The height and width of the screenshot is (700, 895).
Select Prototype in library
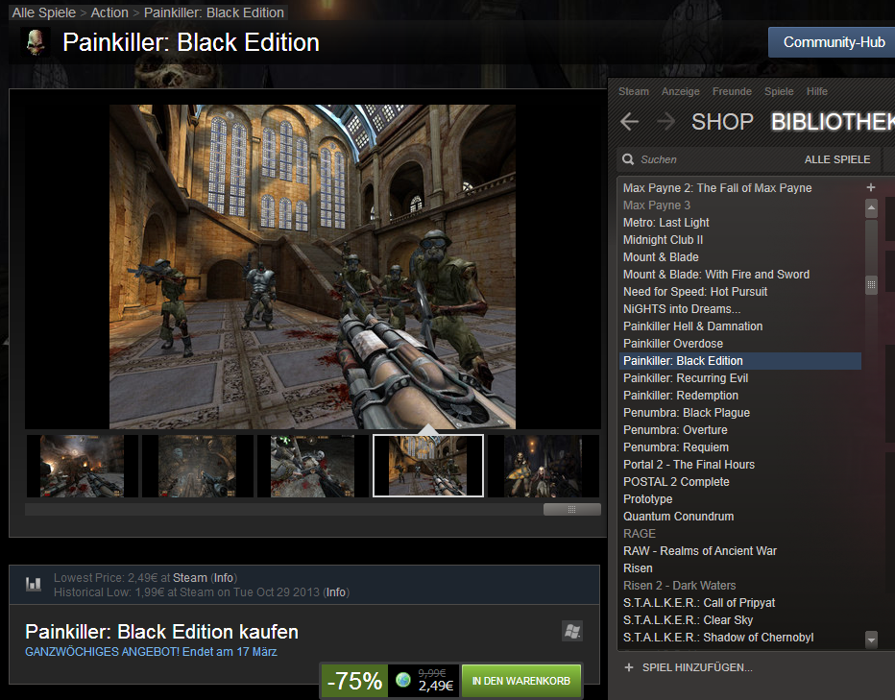(647, 499)
